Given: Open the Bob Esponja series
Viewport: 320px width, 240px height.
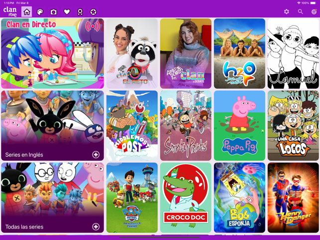Looking at the screenshot, I should [239, 198].
